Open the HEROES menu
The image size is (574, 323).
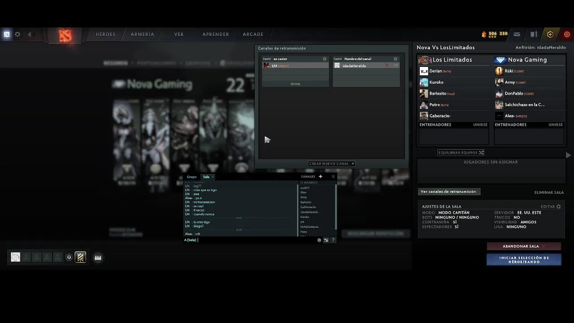(105, 34)
